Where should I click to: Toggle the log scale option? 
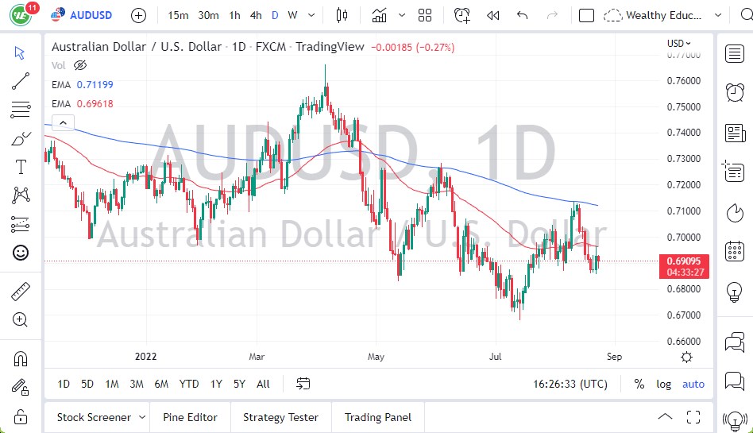663,384
